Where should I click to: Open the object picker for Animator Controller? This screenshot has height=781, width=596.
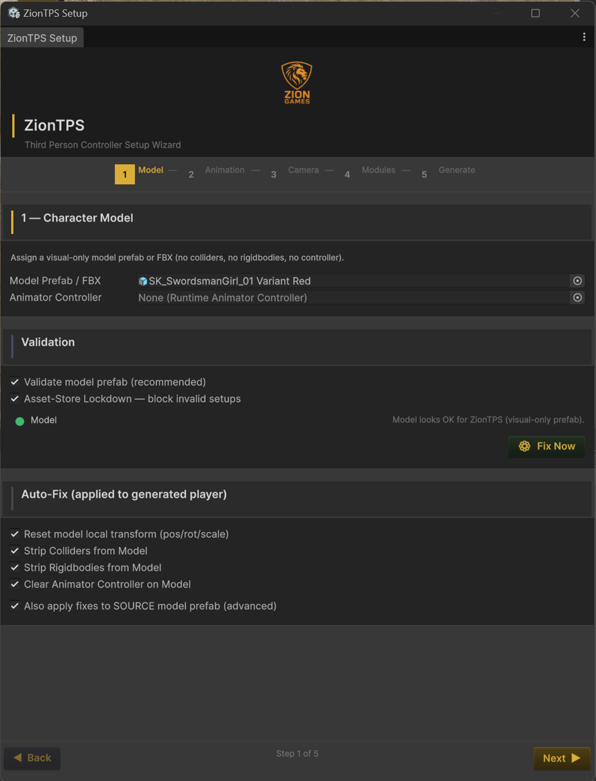(577, 297)
